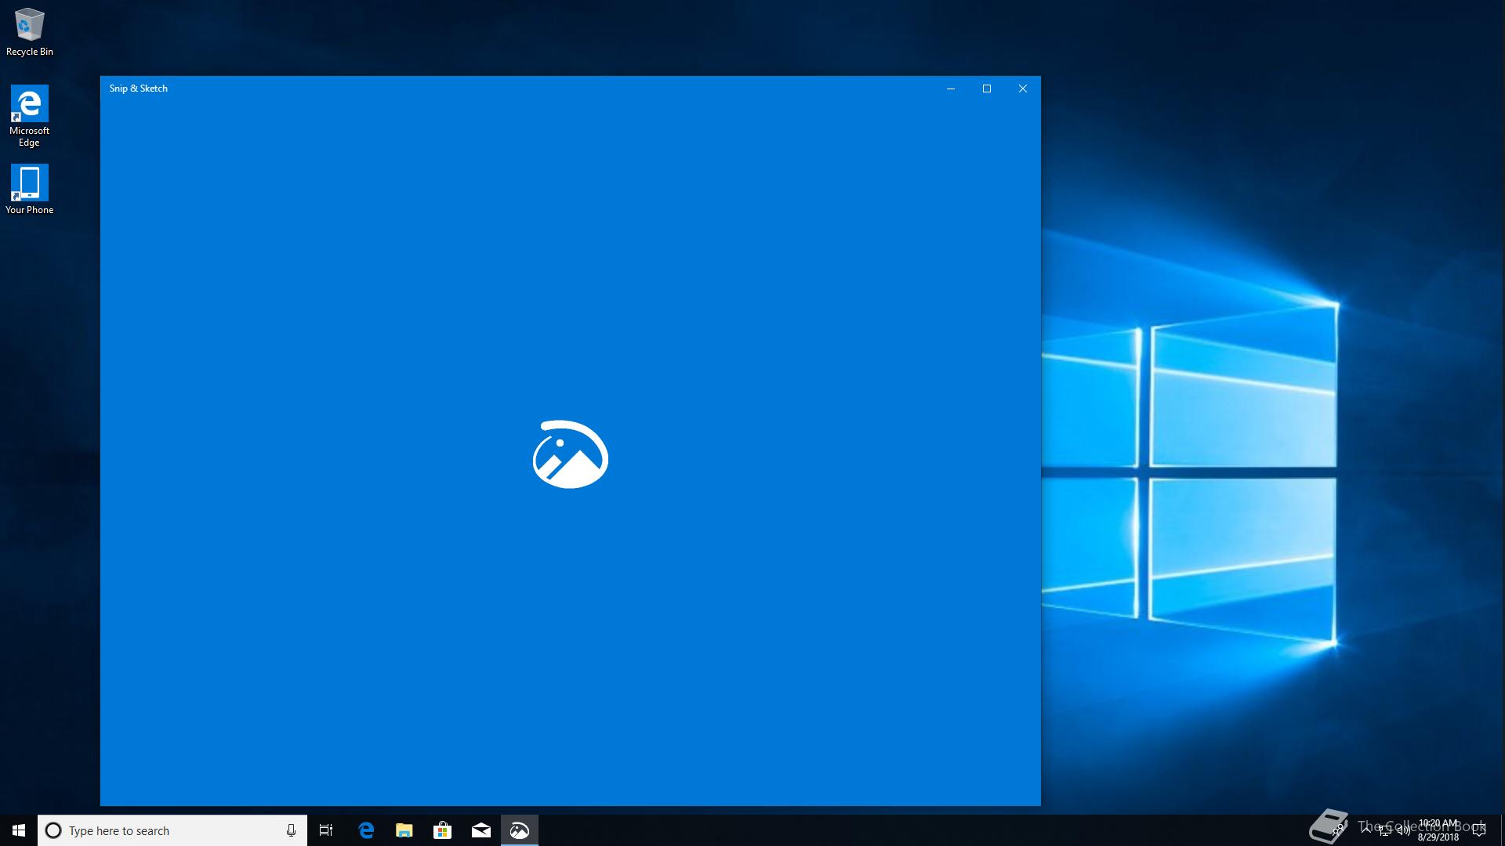Open the Mail app from the taskbar
Screen dimensions: 1505x846
click(x=481, y=830)
